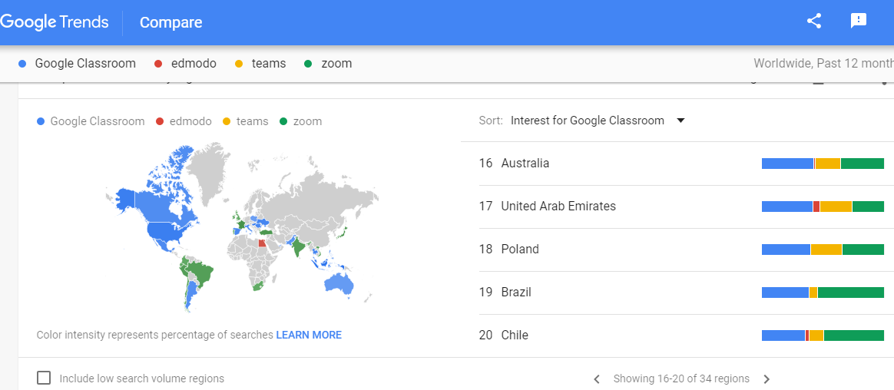The width and height of the screenshot is (894, 390).
Task: Click the LEARN MORE link
Action: [x=309, y=335]
